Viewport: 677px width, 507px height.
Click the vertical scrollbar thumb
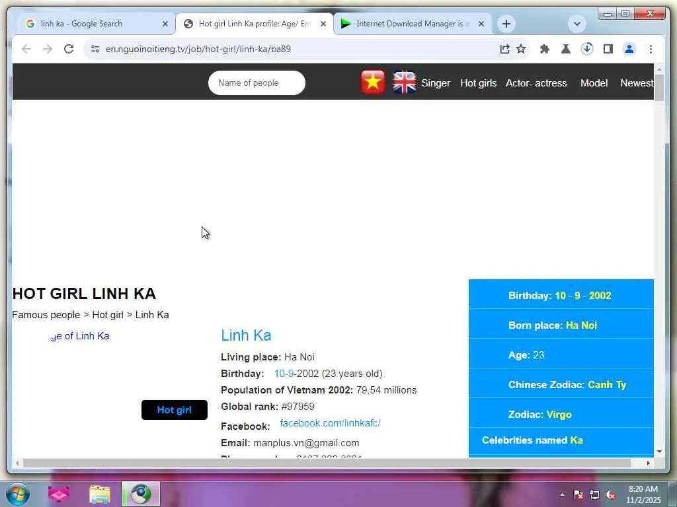(x=659, y=88)
